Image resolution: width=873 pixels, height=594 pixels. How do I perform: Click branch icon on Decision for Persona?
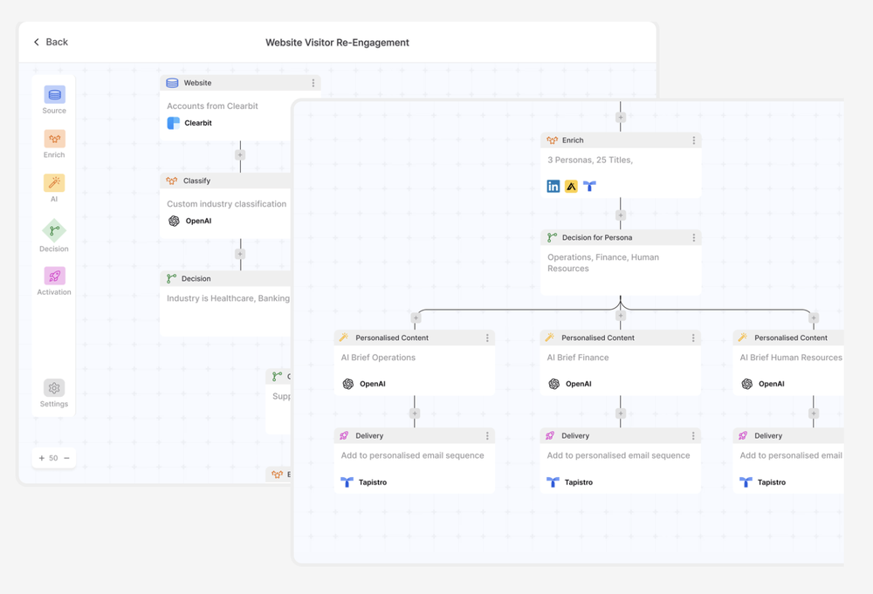click(x=552, y=237)
